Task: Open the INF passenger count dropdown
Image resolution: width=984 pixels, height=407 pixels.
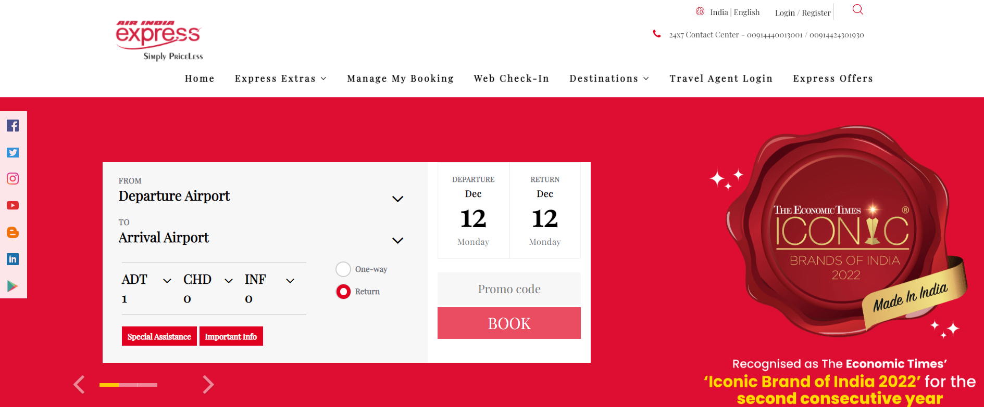Action: coord(290,281)
